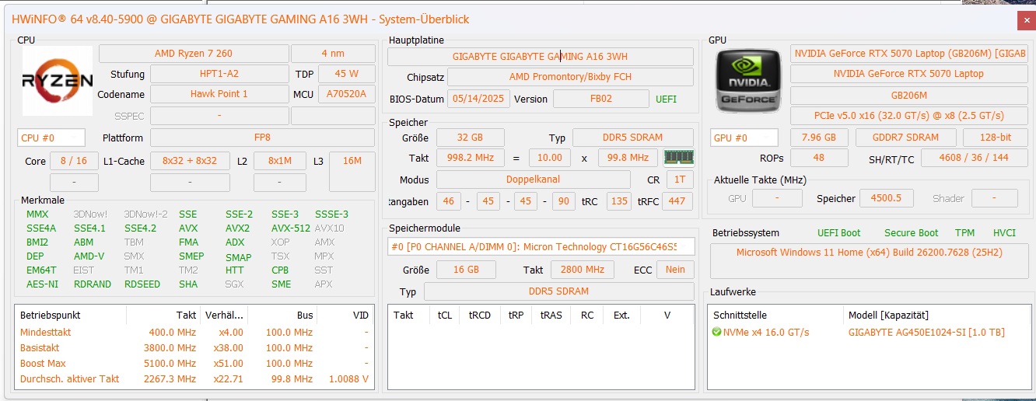Click the GB206M GPU codename field

908,96
